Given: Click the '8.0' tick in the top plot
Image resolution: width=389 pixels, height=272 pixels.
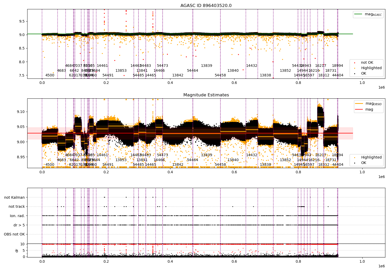Looking at the screenshot, I should [x=22, y=62].
